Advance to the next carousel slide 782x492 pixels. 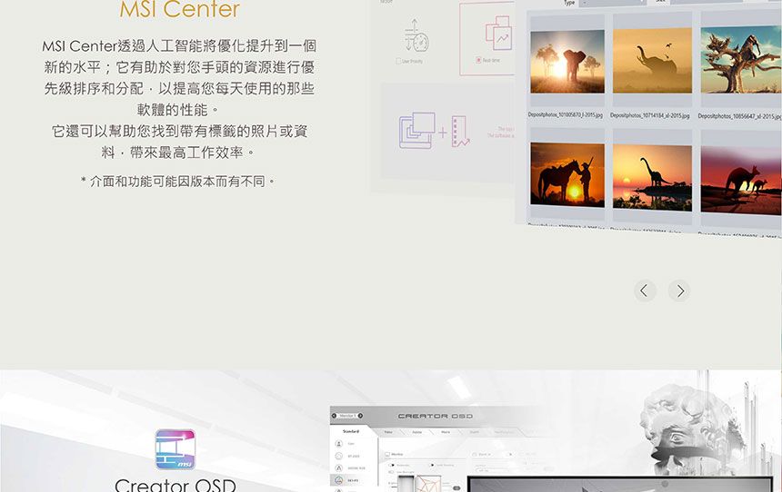[679, 290]
